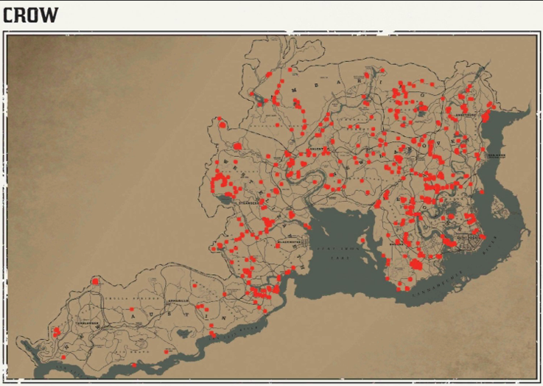Select the Valentine town label
Image resolution: width=543 pixels, height=386 pixels.
[317, 148]
